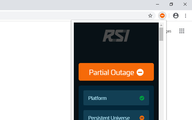Minimize the Chrome window

point(157,4)
